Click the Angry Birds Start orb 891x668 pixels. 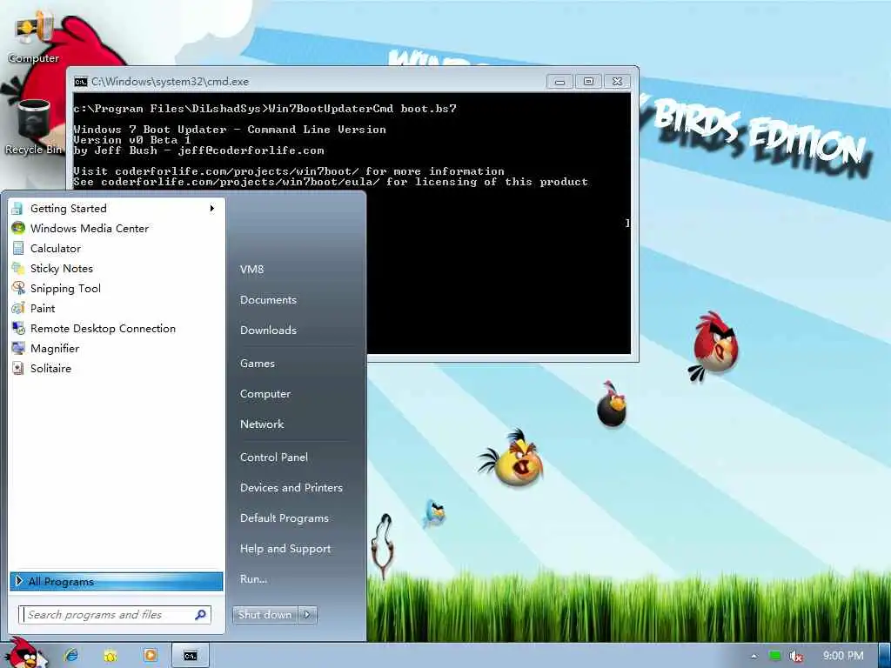point(25,654)
